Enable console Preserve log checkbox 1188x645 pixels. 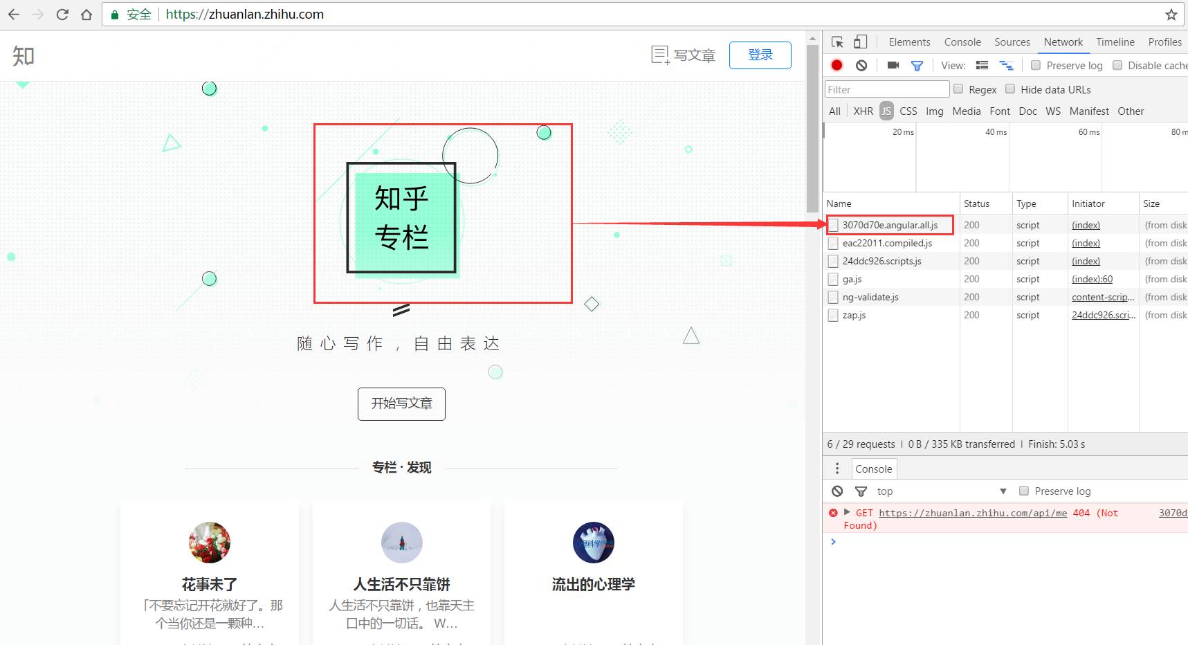1024,491
